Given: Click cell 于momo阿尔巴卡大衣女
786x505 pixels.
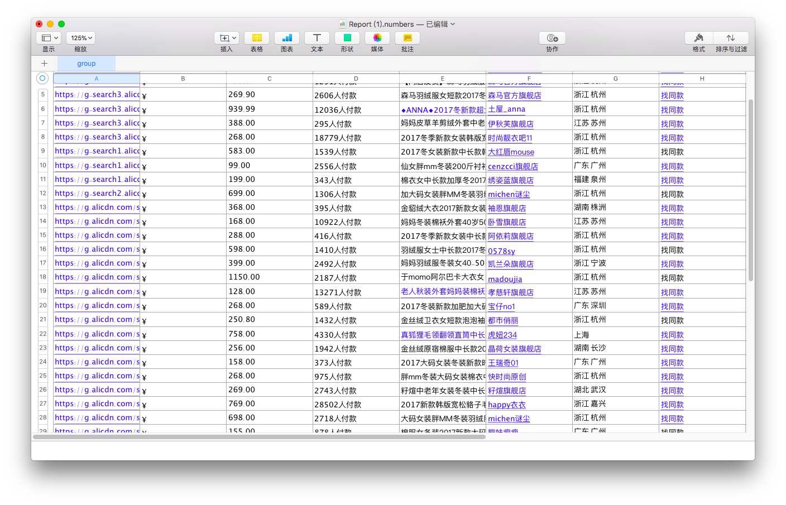Looking at the screenshot, I should [442, 277].
